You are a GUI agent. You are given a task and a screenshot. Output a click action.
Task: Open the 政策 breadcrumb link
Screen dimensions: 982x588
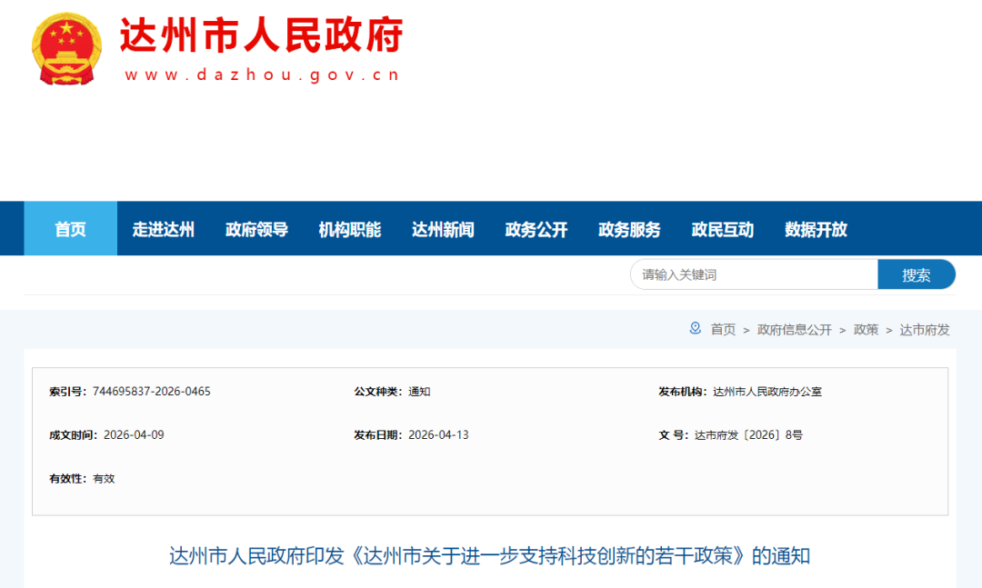click(x=866, y=330)
